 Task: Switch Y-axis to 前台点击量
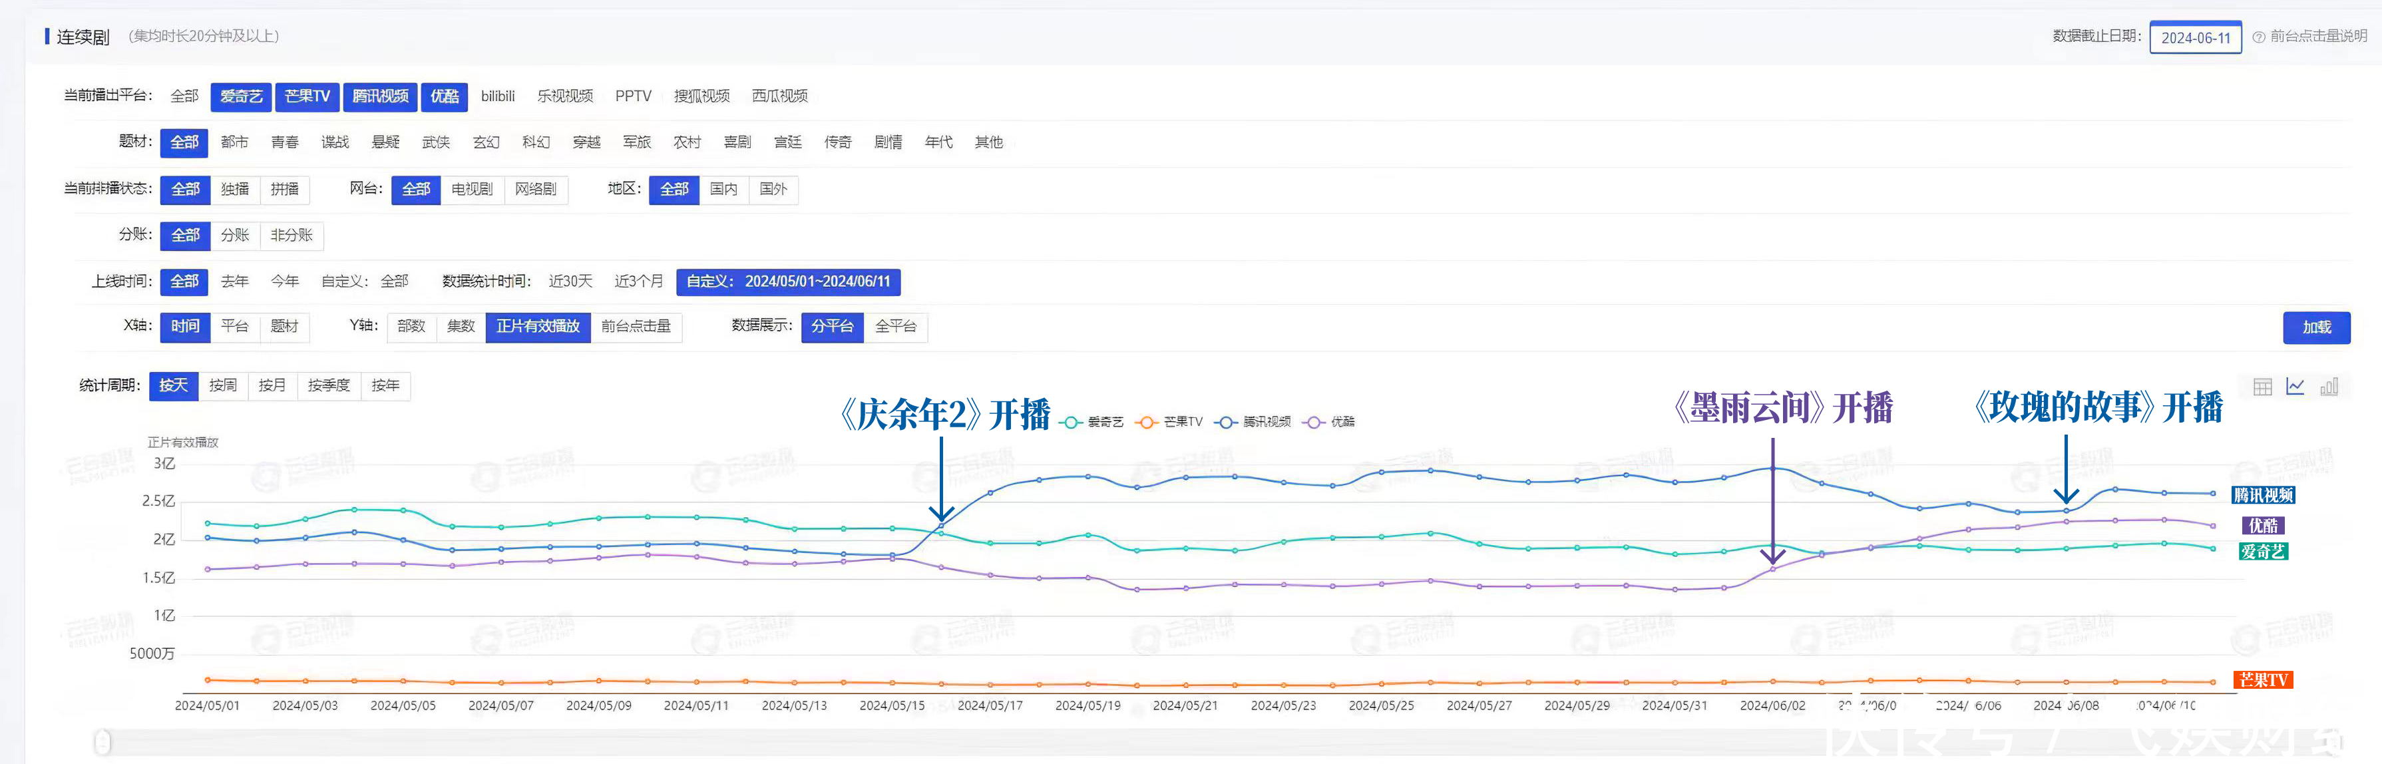(635, 327)
